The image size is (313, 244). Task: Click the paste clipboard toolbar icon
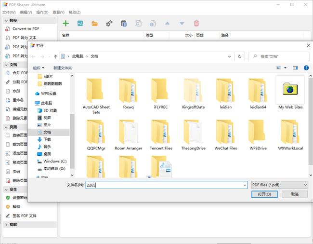click(x=124, y=24)
